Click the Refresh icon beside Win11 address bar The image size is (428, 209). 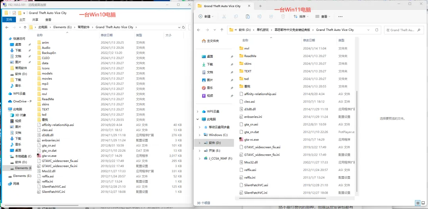click(377, 30)
